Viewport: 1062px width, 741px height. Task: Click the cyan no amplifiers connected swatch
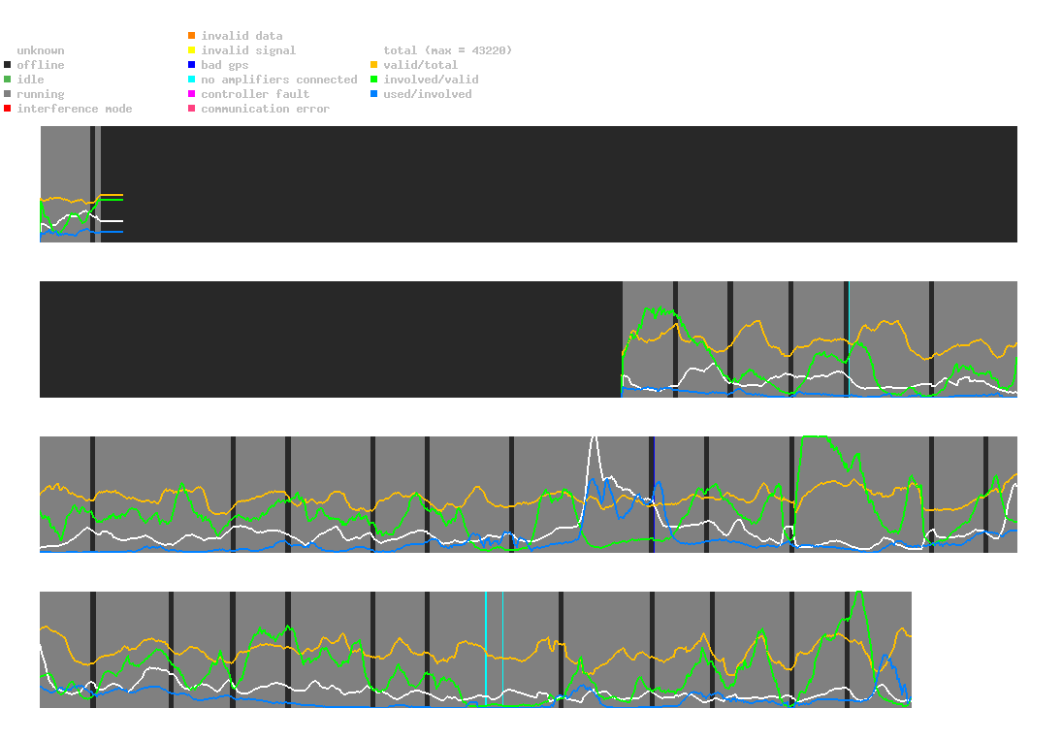[x=192, y=80]
